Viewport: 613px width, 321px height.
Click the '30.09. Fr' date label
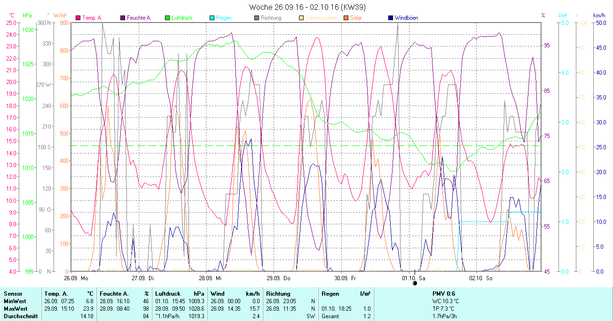pyautogui.click(x=345, y=278)
